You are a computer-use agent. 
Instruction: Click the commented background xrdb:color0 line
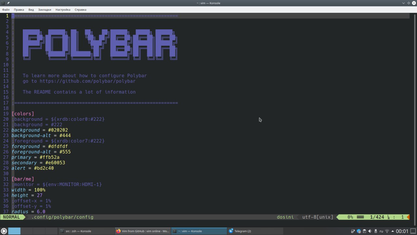coord(58,119)
